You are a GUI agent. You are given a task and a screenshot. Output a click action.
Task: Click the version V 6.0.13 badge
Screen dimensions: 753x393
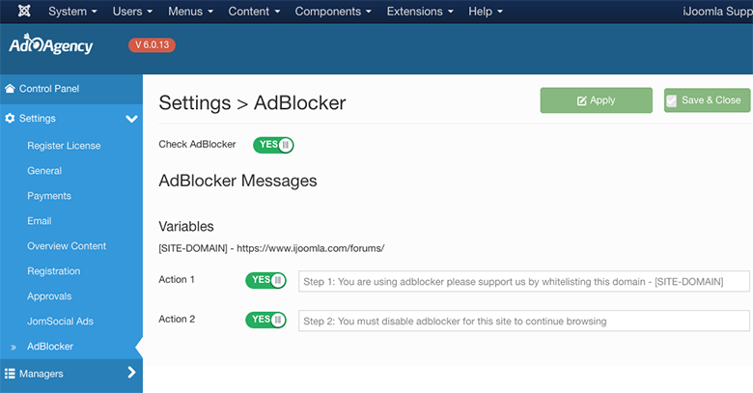pos(152,45)
